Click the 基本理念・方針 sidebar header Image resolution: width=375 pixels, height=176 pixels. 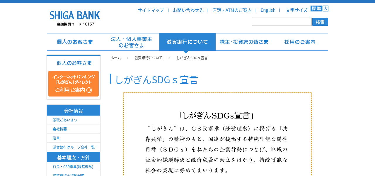point(74,157)
